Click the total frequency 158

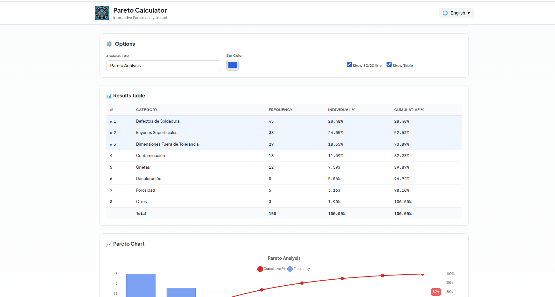pyautogui.click(x=272, y=214)
